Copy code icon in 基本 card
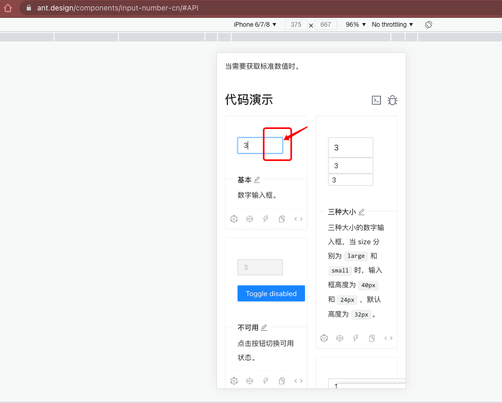Screen dimensions: 502x403 pos(282,219)
